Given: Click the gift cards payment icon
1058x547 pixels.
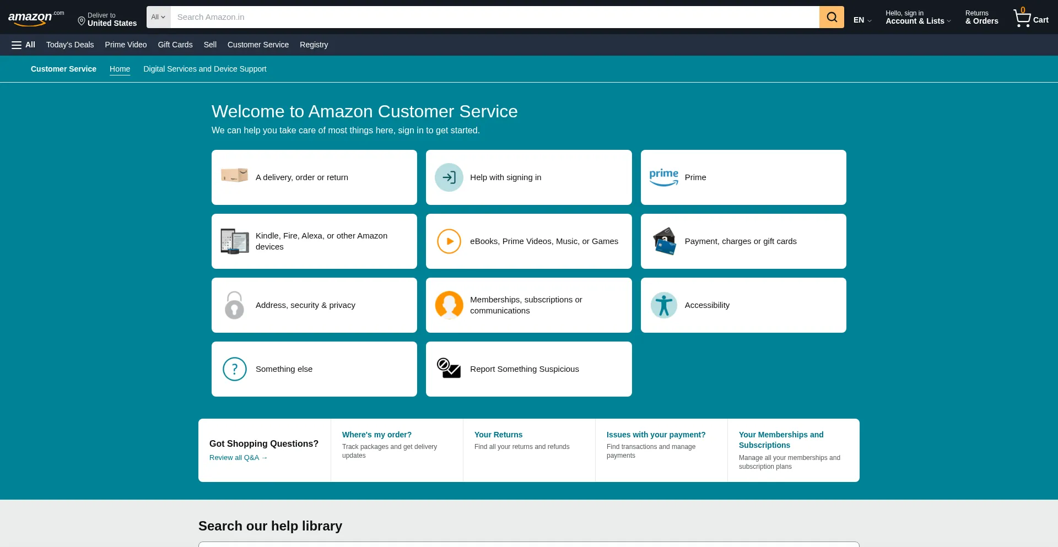Looking at the screenshot, I should tap(664, 241).
